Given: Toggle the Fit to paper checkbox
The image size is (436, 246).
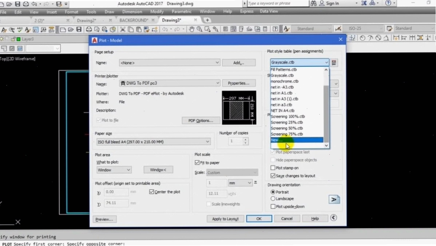Looking at the screenshot, I should [197, 162].
